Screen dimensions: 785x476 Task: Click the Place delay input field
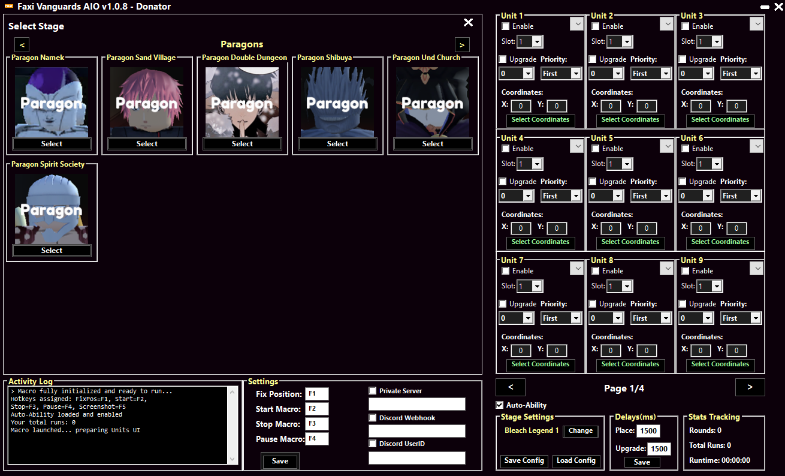tap(648, 431)
